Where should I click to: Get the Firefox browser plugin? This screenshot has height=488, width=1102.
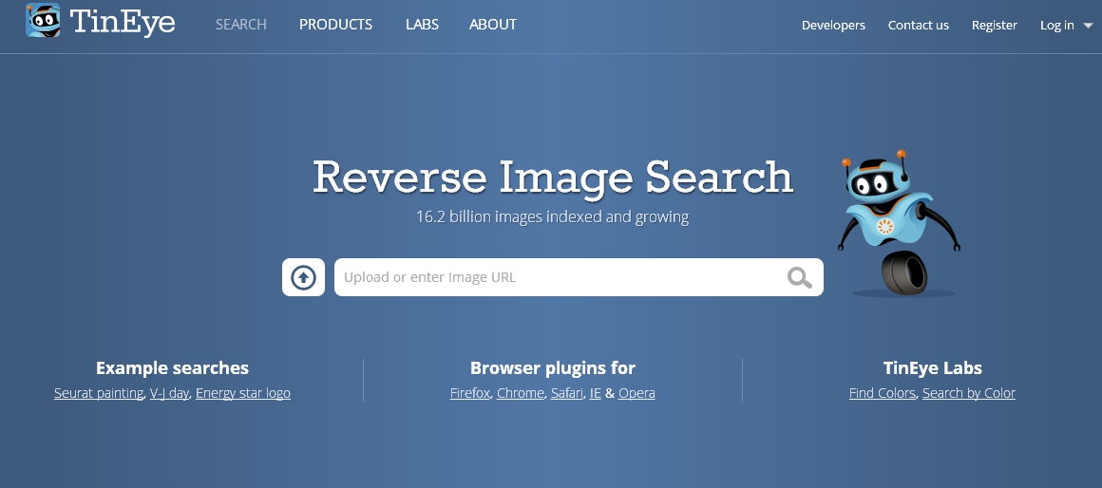click(470, 393)
